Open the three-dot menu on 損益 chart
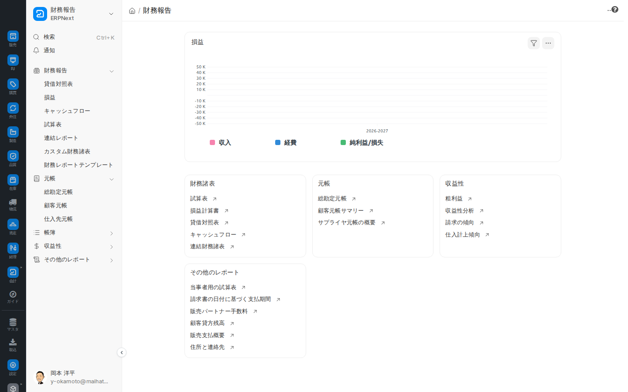 [x=548, y=43]
